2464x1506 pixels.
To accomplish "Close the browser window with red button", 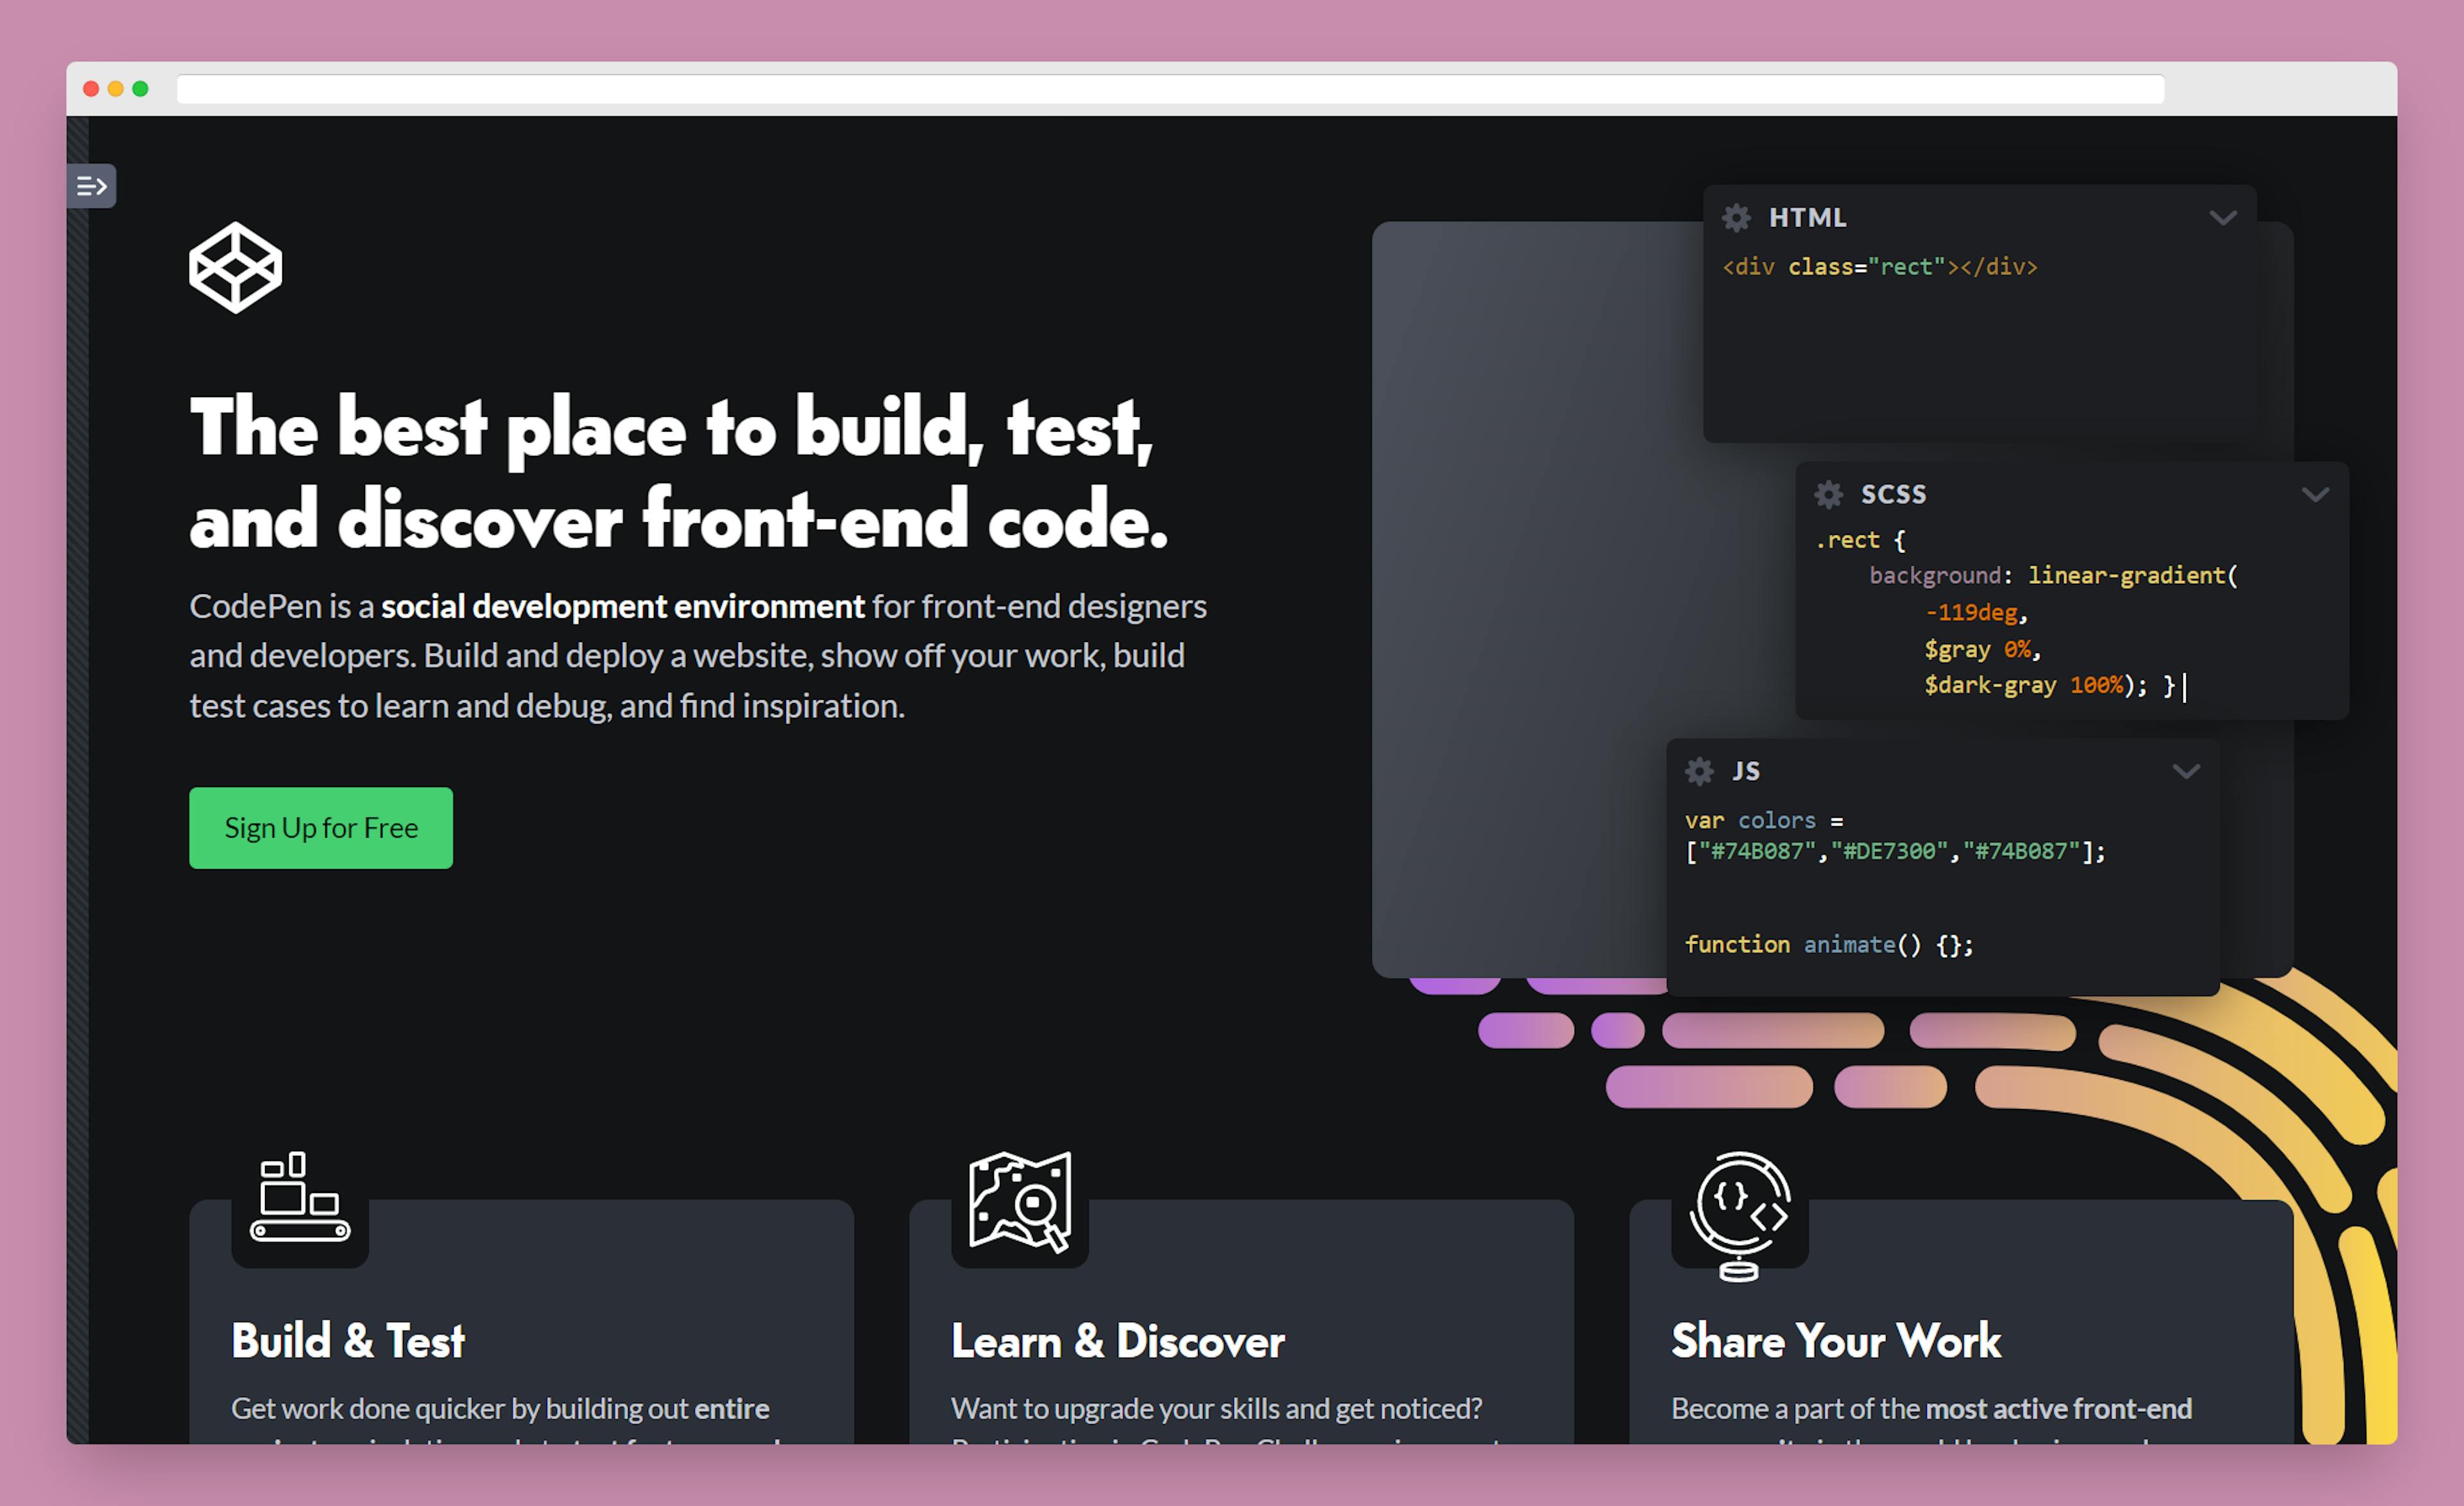I will 91,89.
